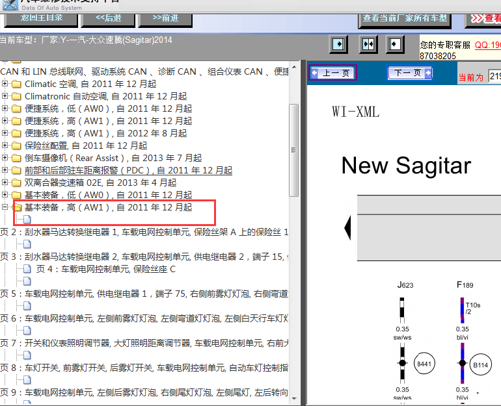Screen dimensions: 501x406
Task: Expand 倒车摄像机 (Rear Assist) node
Action: point(5,158)
